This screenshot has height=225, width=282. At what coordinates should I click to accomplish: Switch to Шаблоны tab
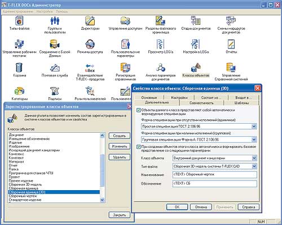(241, 103)
